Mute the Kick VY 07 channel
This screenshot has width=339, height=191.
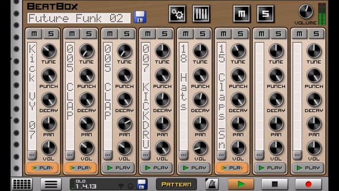pyautogui.click(x=34, y=34)
